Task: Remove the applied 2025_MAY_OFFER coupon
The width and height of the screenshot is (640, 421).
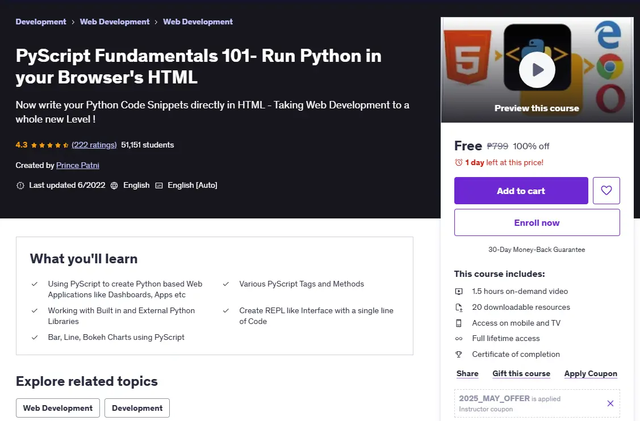Action: [x=610, y=403]
